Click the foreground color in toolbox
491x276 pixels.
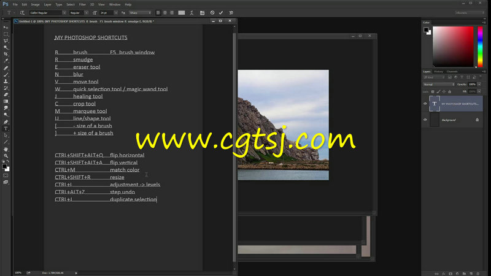tap(4, 166)
